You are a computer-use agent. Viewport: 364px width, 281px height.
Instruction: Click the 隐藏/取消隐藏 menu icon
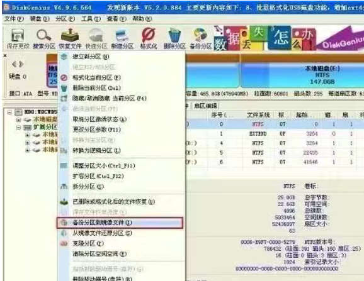pyautogui.click(x=64, y=99)
